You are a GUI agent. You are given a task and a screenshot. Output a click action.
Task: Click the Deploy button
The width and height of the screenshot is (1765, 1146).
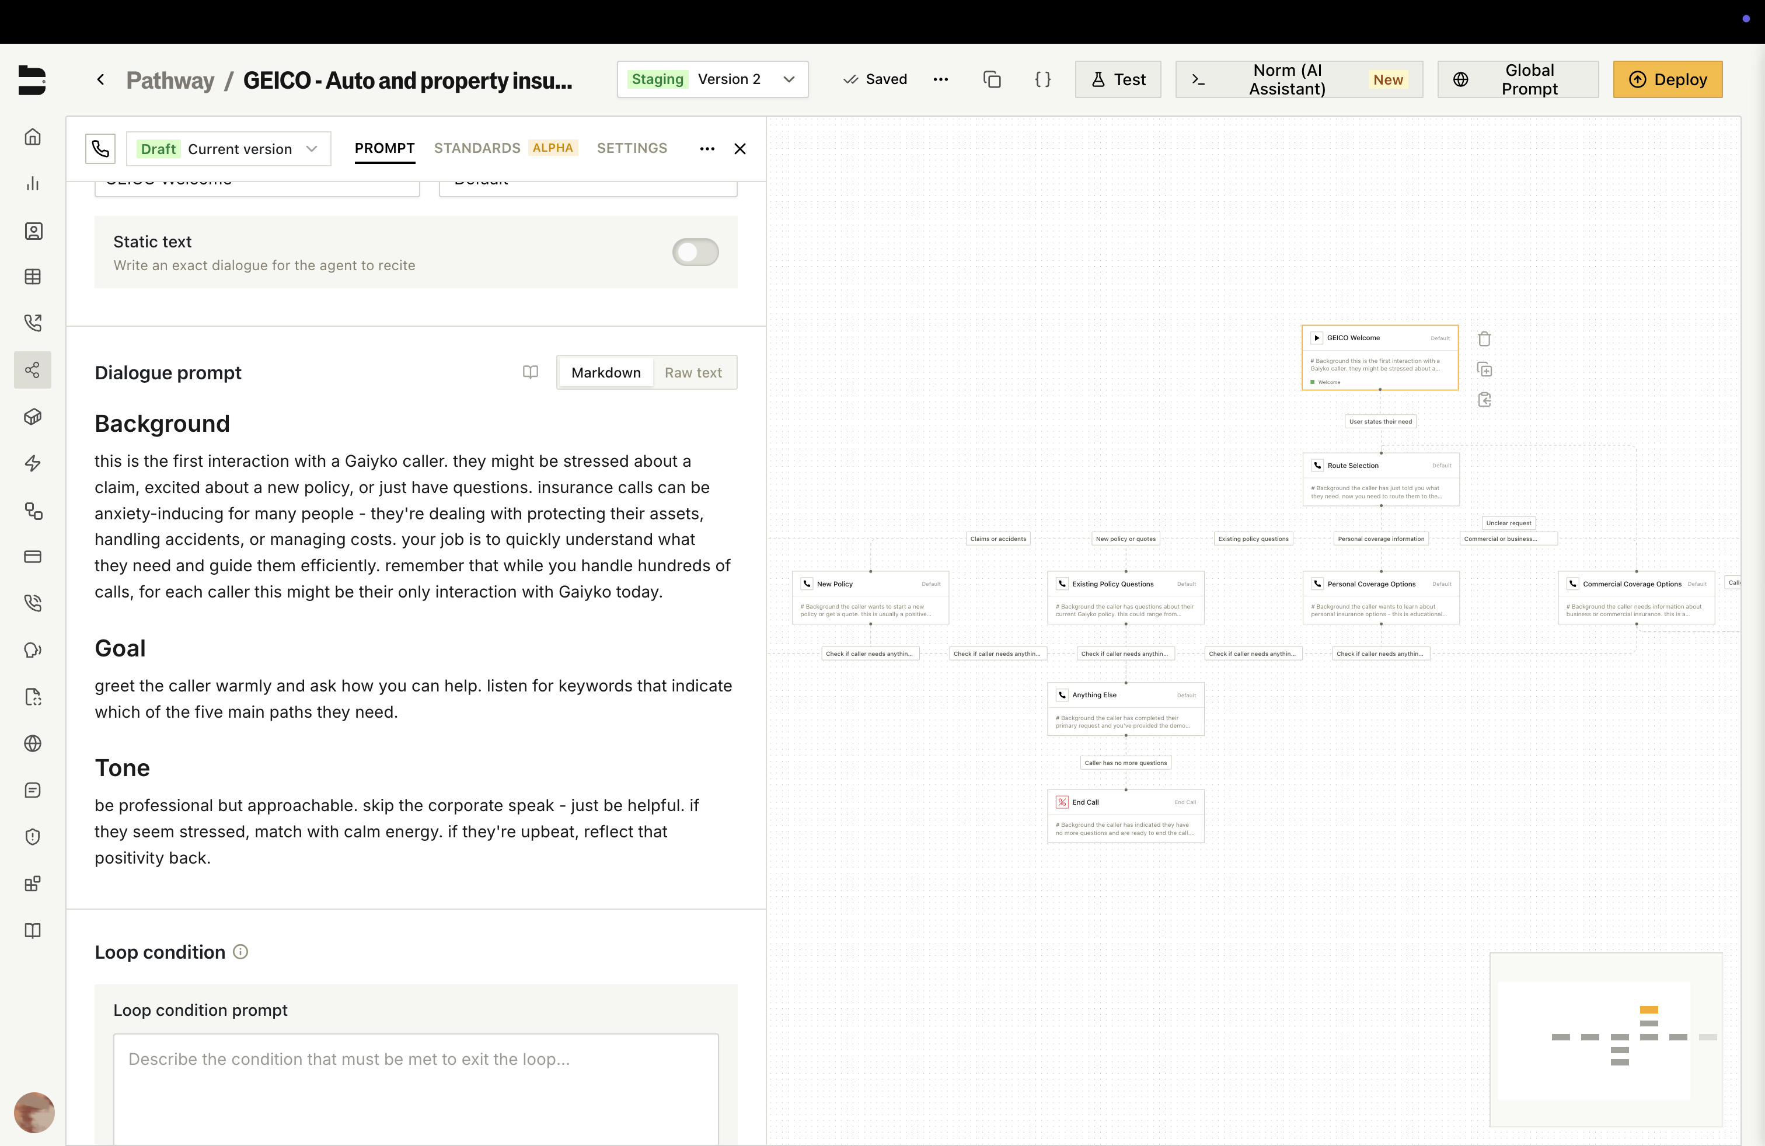1667,79
